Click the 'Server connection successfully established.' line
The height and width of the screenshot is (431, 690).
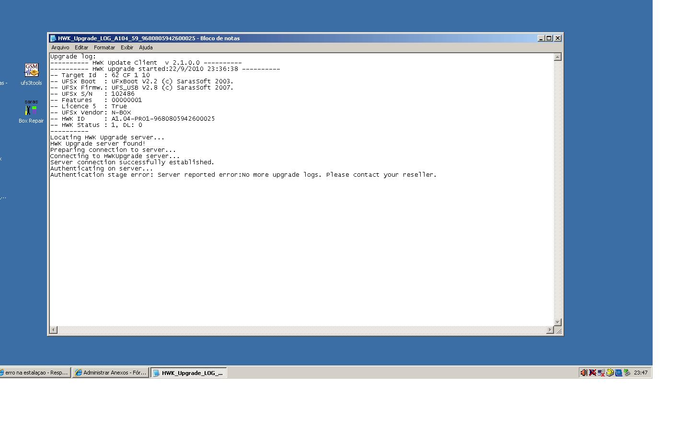point(132,162)
